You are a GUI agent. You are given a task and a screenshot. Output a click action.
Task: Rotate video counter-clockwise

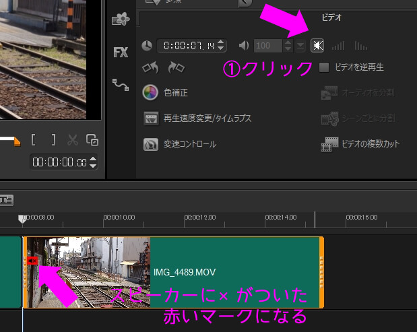(150, 68)
